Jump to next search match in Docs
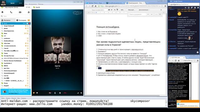Viewport: 200px width, 112px height. 152,14
